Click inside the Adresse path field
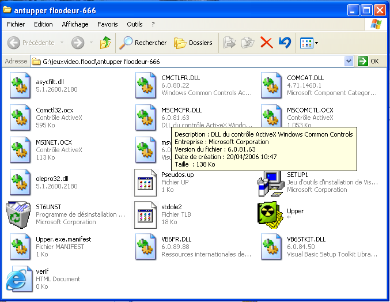The image size is (390, 302). coord(190,61)
